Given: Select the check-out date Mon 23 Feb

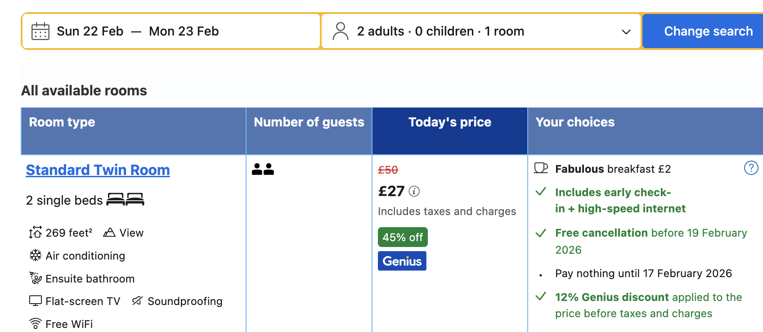Looking at the screenshot, I should pos(184,31).
